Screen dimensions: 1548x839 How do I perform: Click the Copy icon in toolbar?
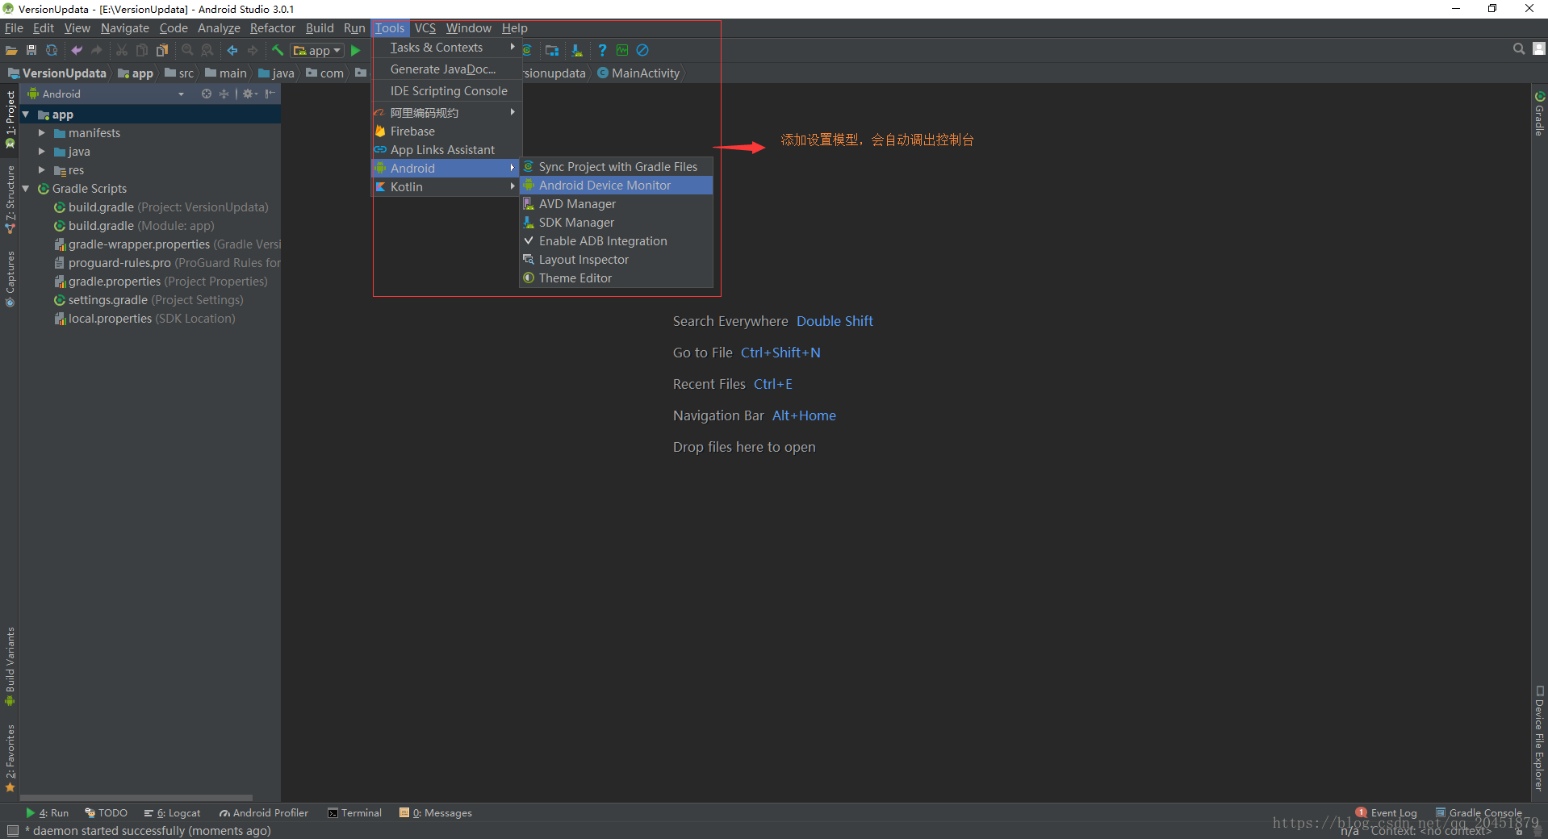[142, 50]
